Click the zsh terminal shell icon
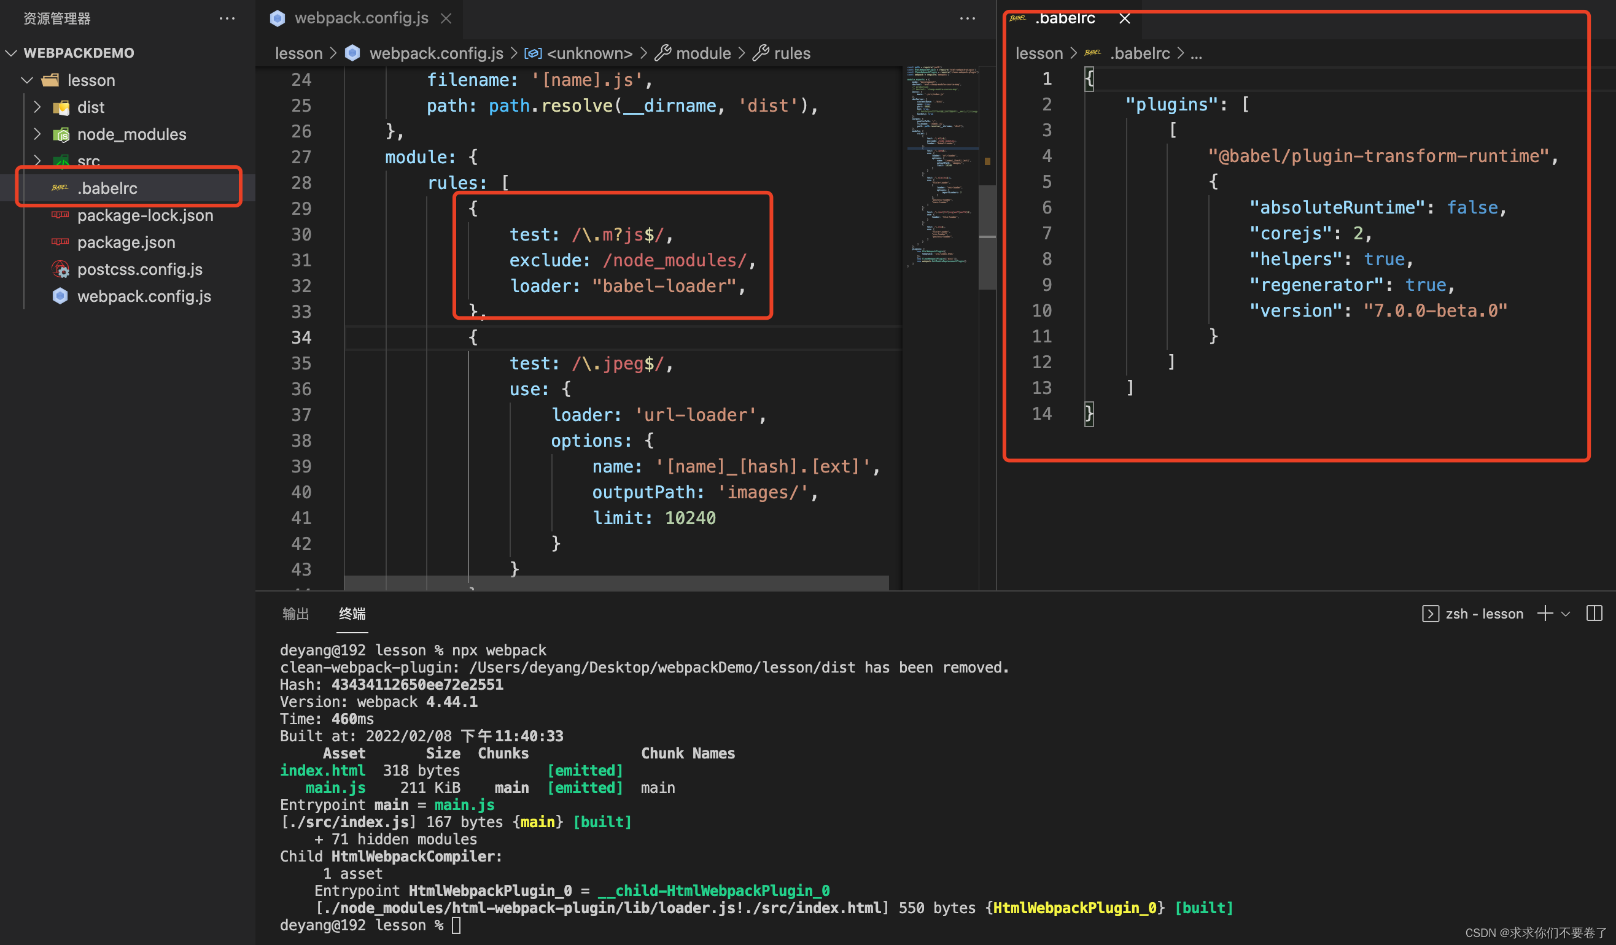Image resolution: width=1616 pixels, height=945 pixels. point(1430,614)
